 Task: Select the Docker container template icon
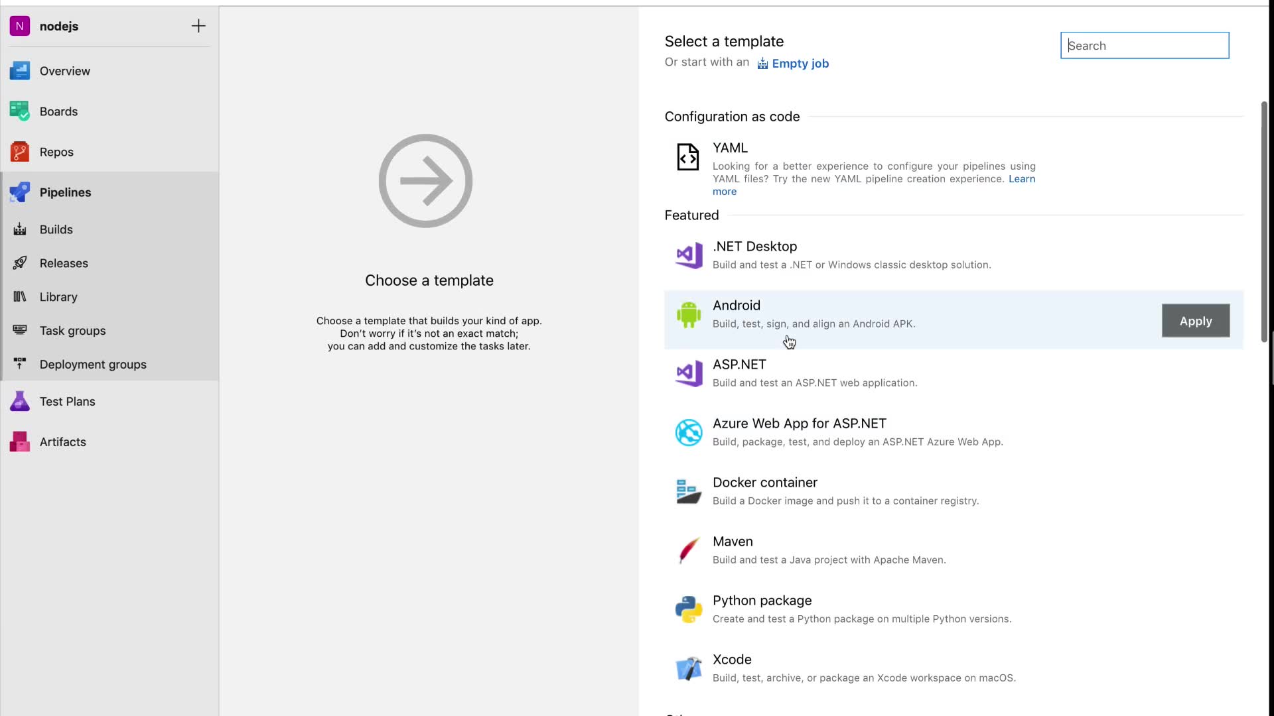(688, 491)
